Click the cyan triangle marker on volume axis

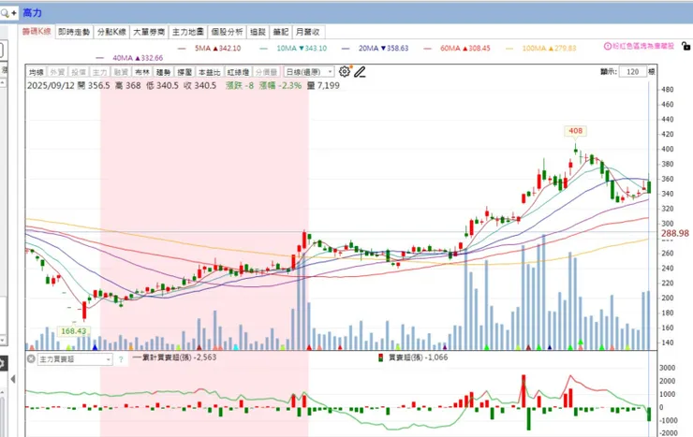click(236, 348)
